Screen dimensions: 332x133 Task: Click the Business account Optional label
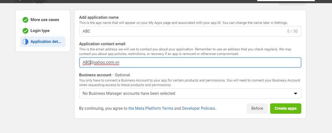point(104,75)
